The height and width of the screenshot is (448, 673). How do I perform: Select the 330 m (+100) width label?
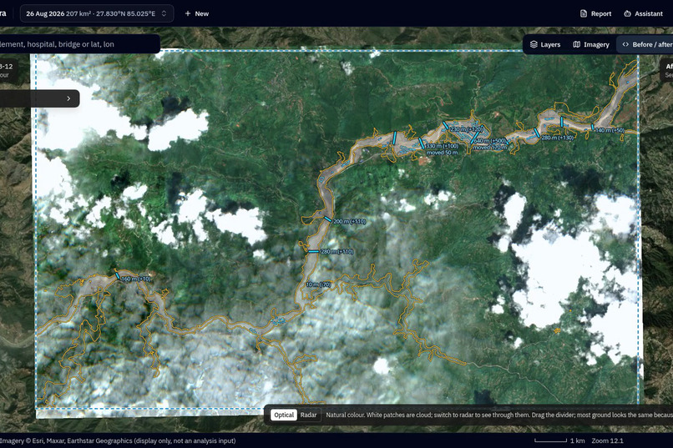(442, 146)
